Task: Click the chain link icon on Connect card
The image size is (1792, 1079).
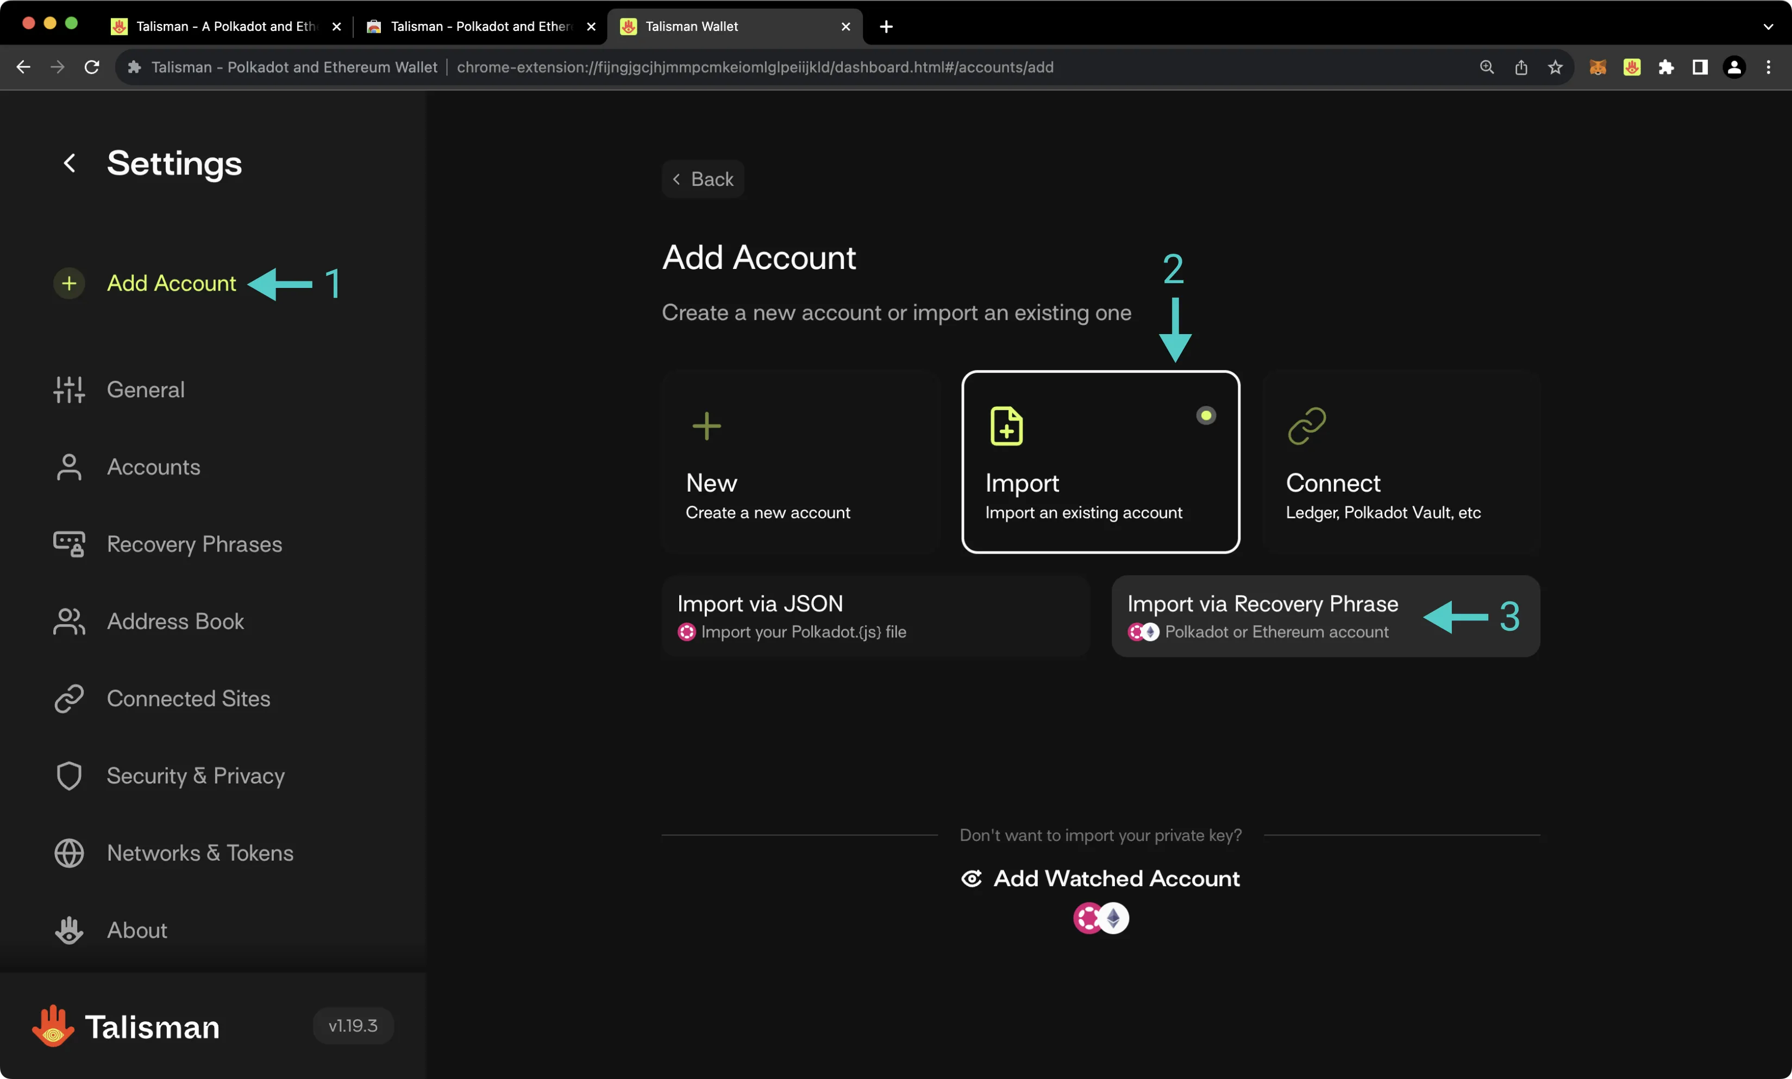Action: (1306, 426)
